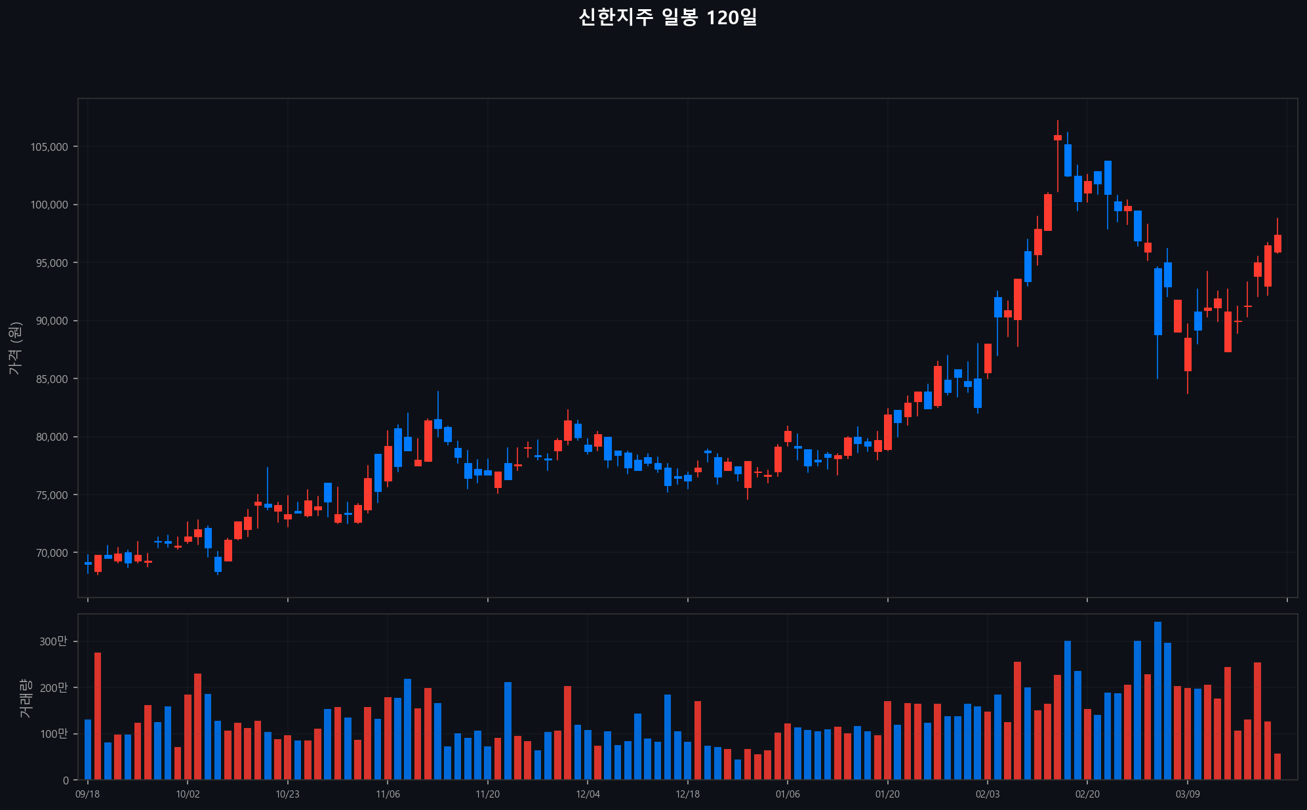Click the tallest blue volume bar
Viewport: 1307px width, 810px height.
(1157, 700)
